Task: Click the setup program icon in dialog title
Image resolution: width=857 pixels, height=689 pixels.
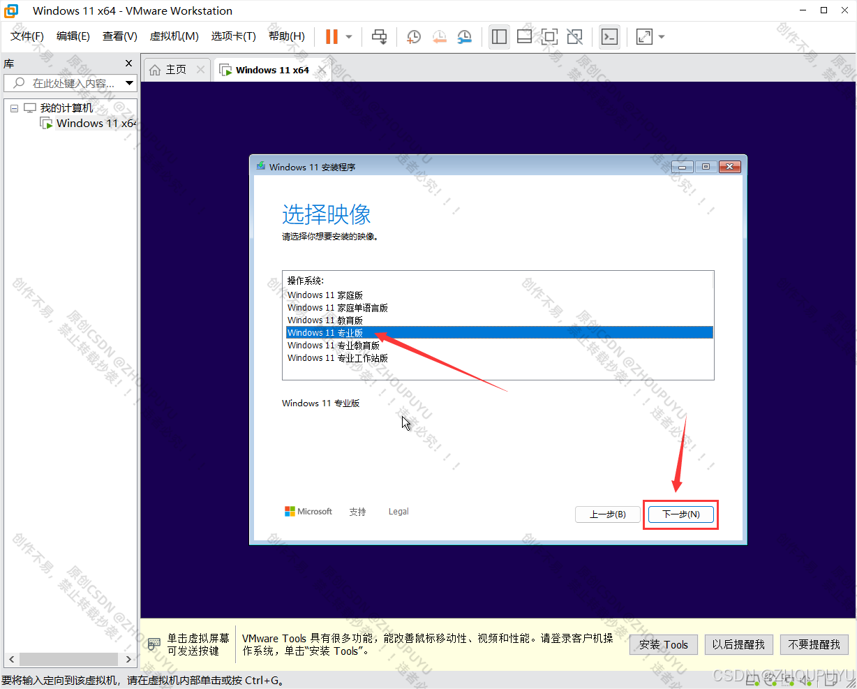Action: [261, 166]
